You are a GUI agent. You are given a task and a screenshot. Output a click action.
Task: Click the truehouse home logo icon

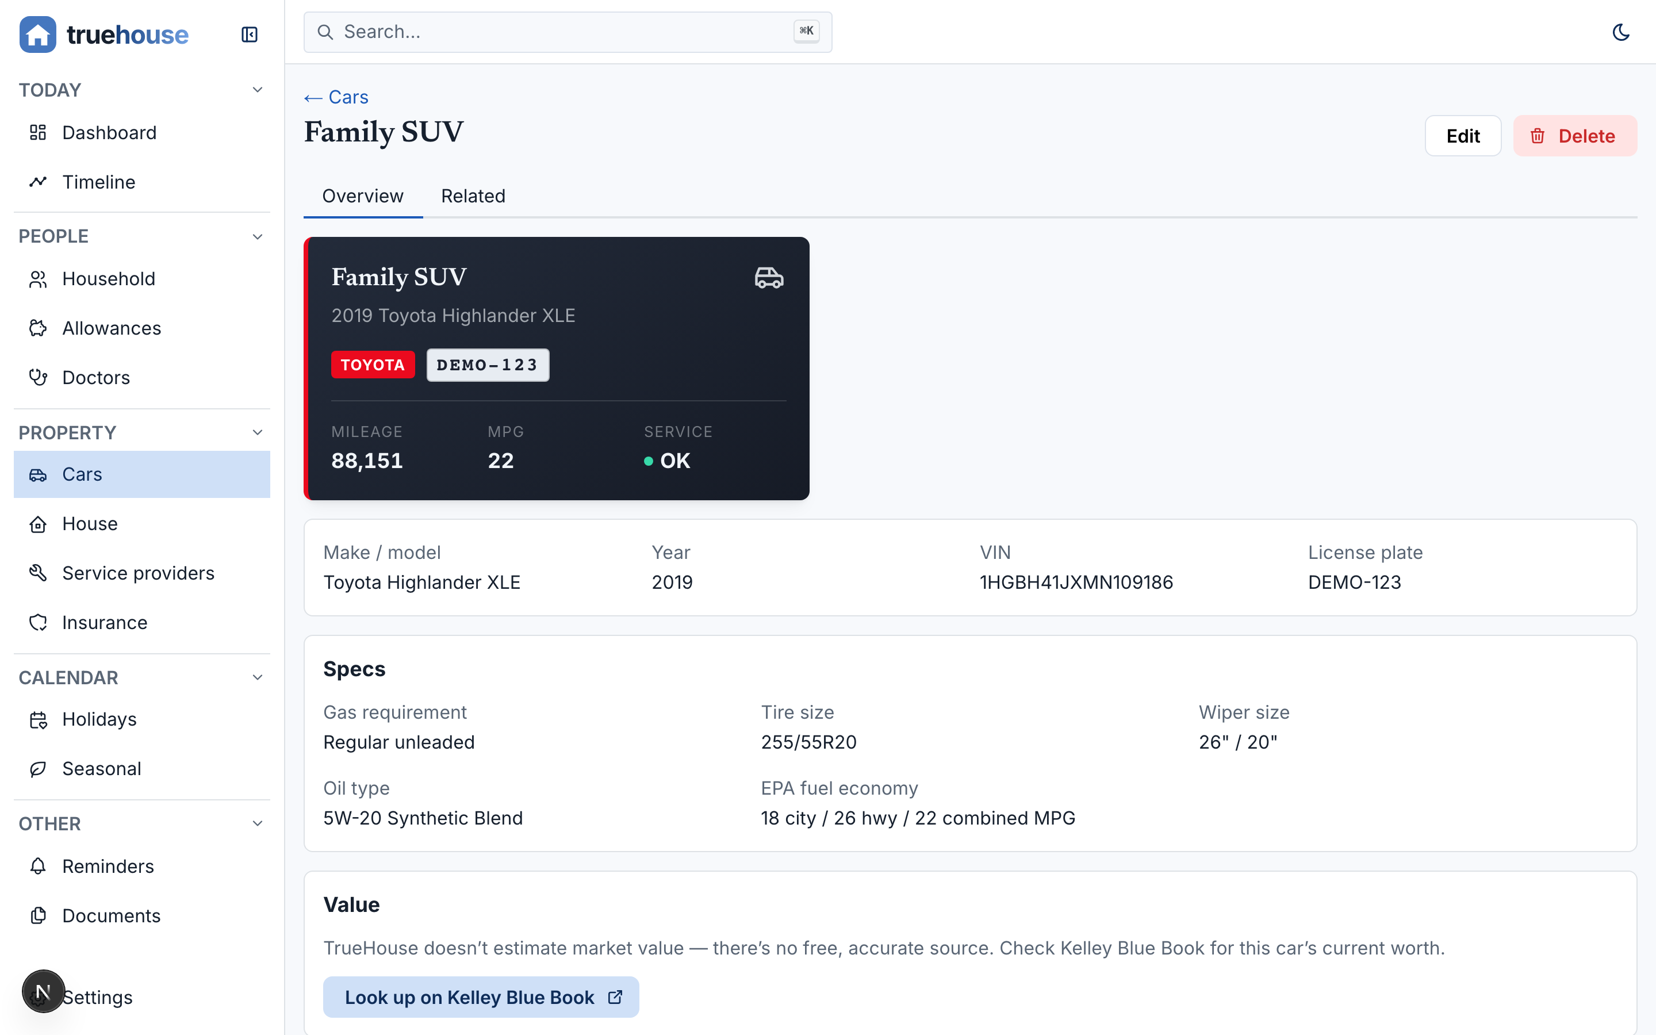point(37,34)
